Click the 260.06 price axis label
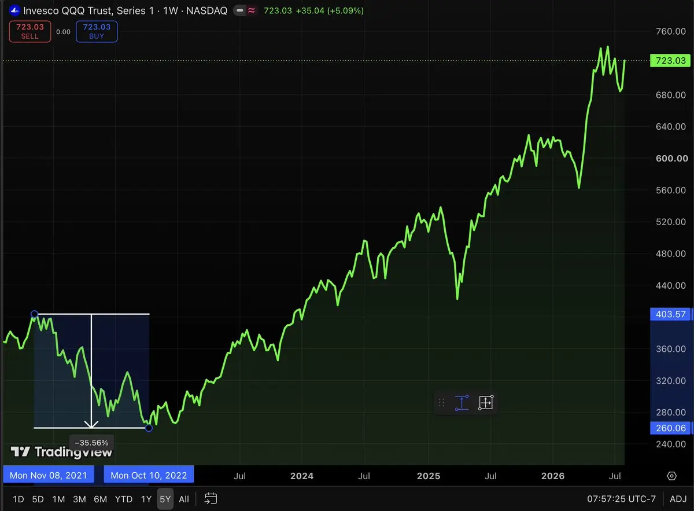The image size is (694, 511). pyautogui.click(x=671, y=428)
